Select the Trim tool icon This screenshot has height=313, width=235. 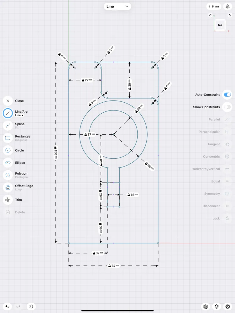[x=8, y=200]
